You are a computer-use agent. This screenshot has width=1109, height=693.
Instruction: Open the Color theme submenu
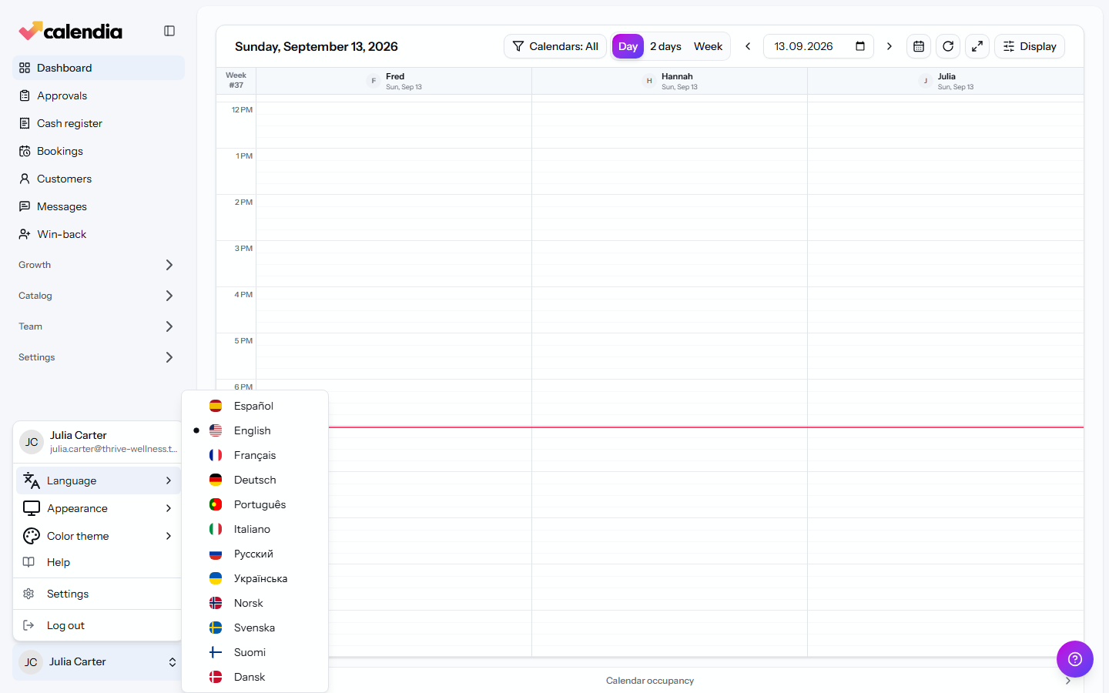coord(98,536)
